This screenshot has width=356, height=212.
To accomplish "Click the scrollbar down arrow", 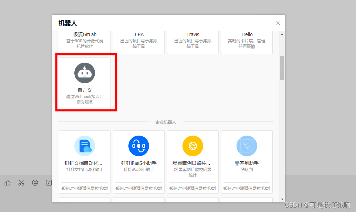I will coord(282,199).
